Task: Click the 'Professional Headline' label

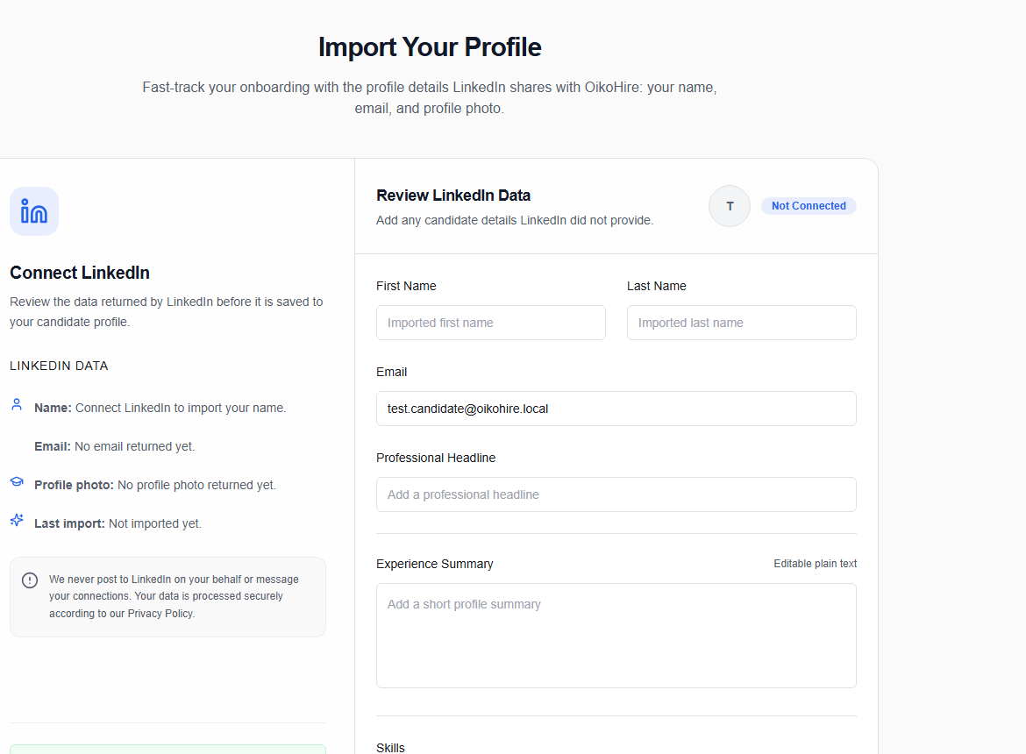Action: 436,458
